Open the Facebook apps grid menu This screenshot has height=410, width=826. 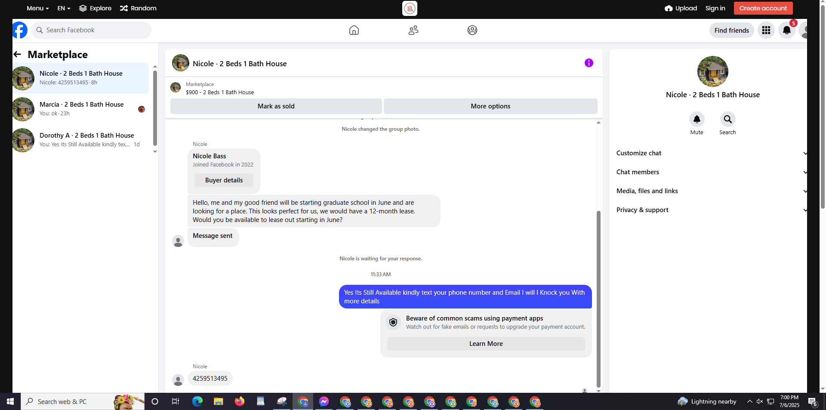click(766, 30)
